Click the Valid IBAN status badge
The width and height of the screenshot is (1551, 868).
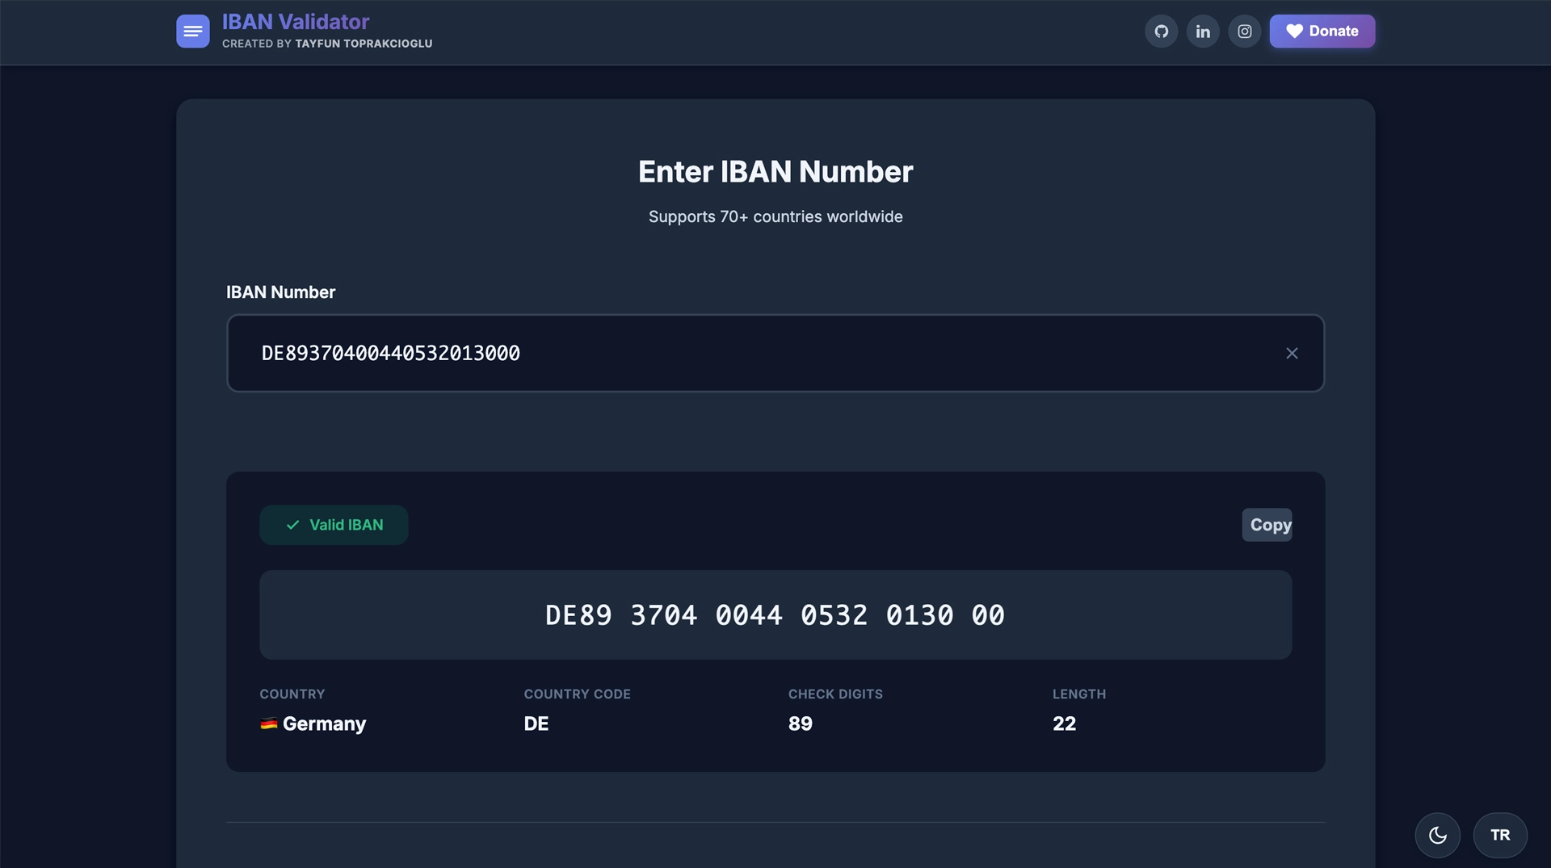click(x=333, y=525)
